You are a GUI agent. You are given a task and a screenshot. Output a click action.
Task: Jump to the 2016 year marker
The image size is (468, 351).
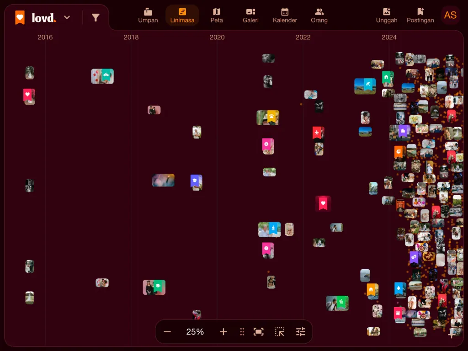45,37
